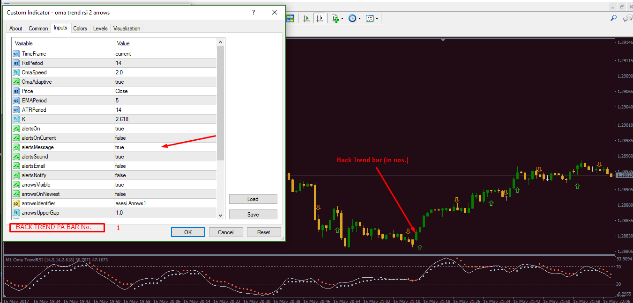The height and width of the screenshot is (303, 633).
Task: Click the add indicators icon
Action: [335, 18]
